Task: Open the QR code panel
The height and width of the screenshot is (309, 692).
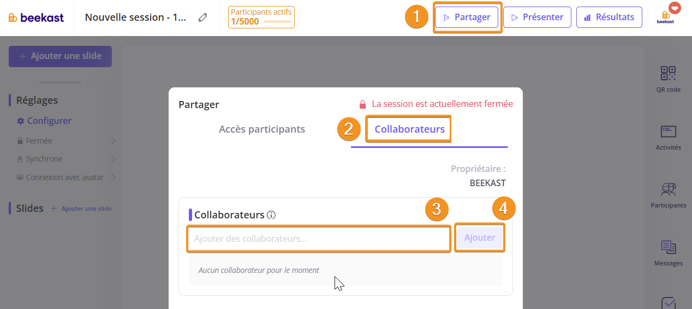Action: pos(668,79)
